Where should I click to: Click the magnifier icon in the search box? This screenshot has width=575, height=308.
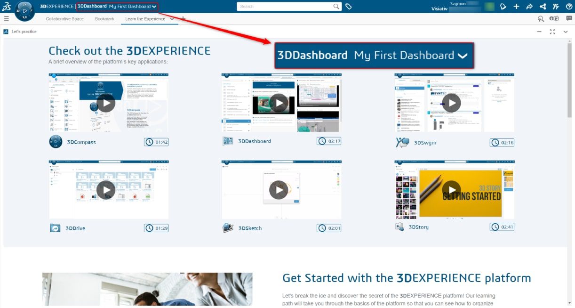click(x=336, y=7)
